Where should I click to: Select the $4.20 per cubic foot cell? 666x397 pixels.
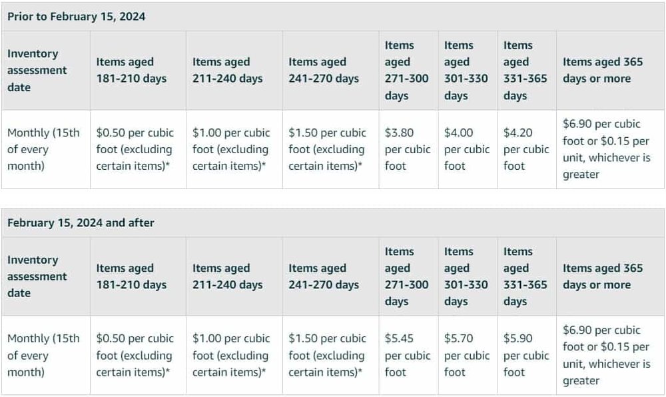tap(527, 149)
